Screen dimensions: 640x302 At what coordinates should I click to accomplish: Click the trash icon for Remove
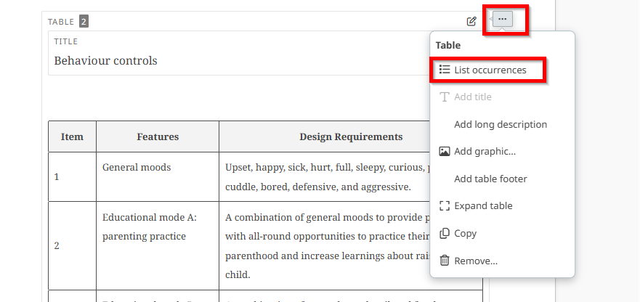pyautogui.click(x=445, y=261)
